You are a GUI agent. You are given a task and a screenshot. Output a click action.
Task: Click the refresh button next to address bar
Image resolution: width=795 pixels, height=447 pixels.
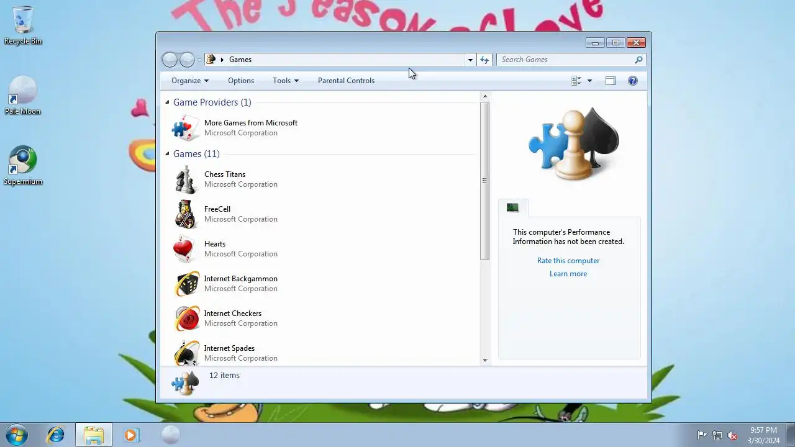click(x=484, y=60)
